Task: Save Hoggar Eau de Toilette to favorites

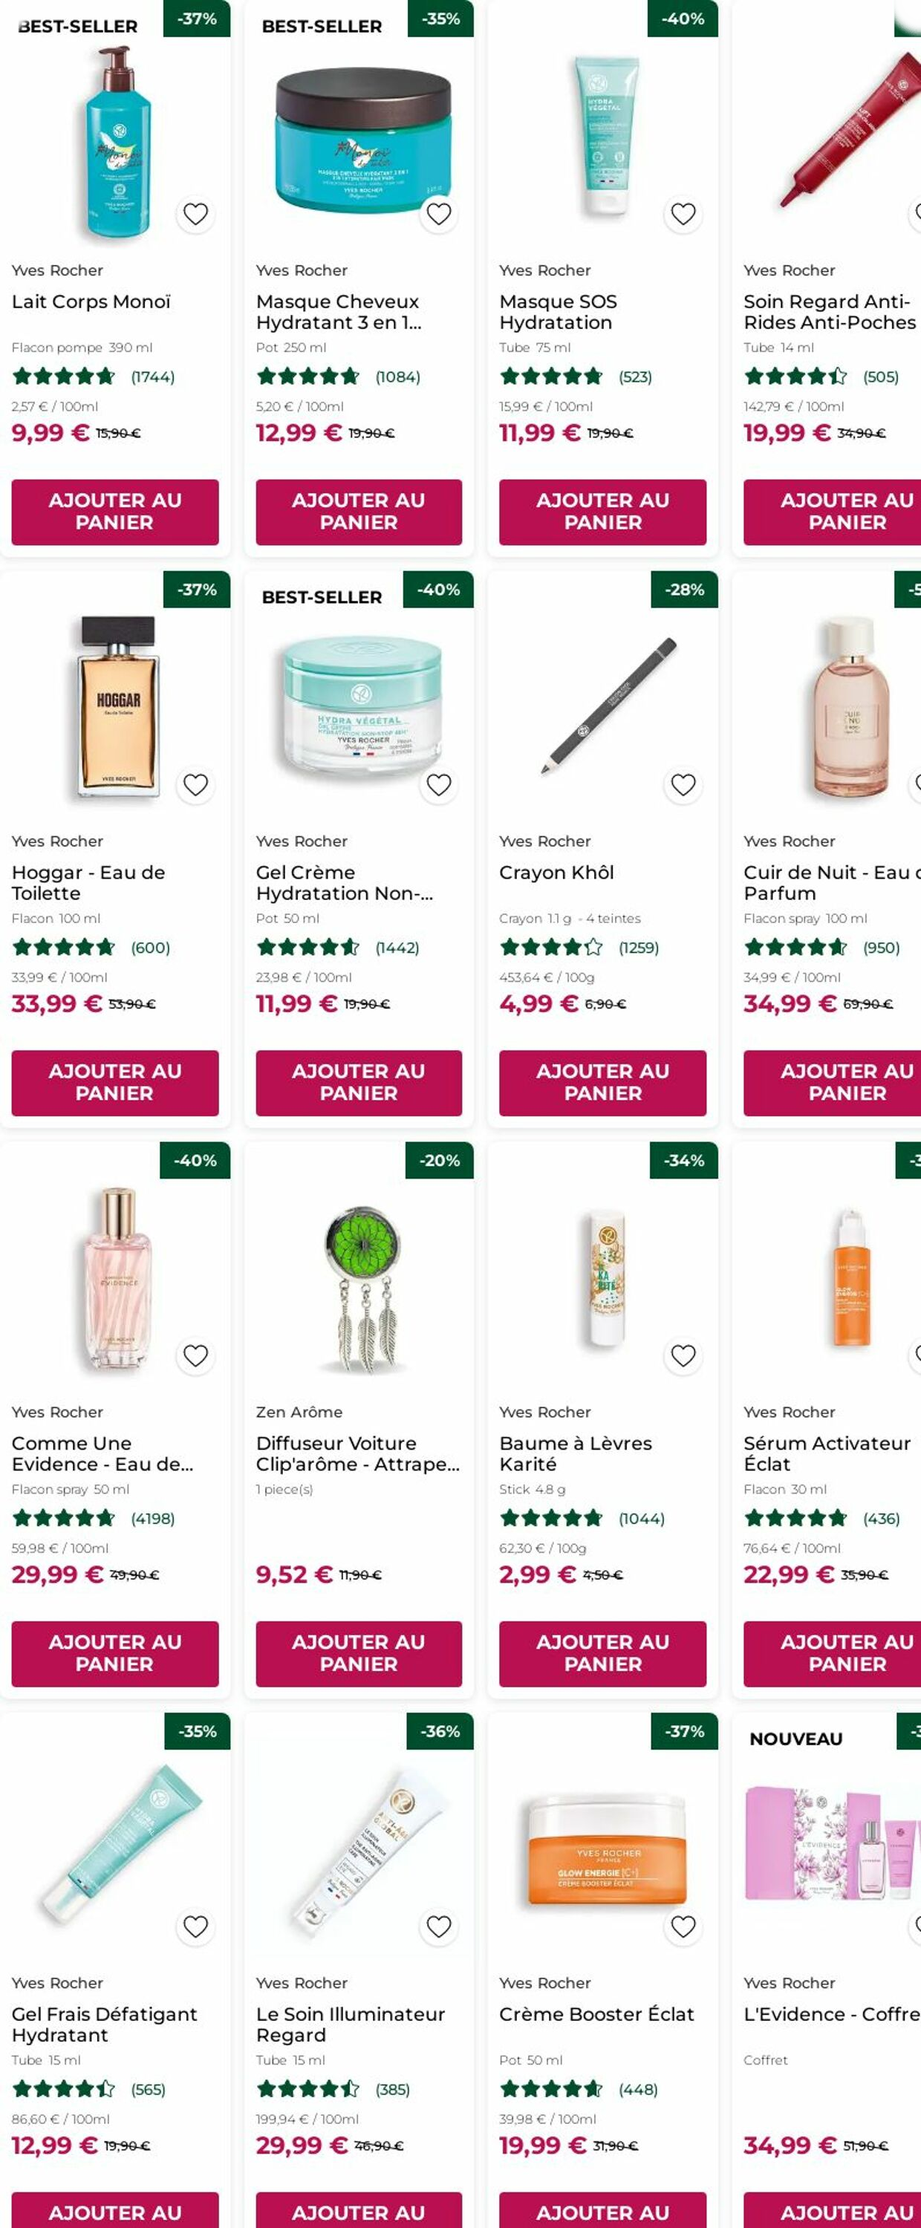Action: coord(195,784)
